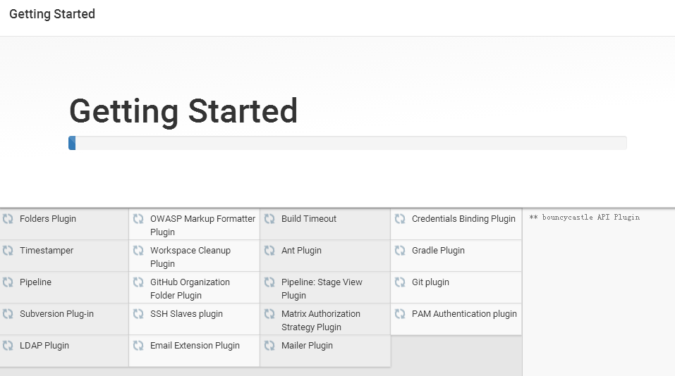Select the Ant Plugin label
This screenshot has width=675, height=376.
point(301,251)
